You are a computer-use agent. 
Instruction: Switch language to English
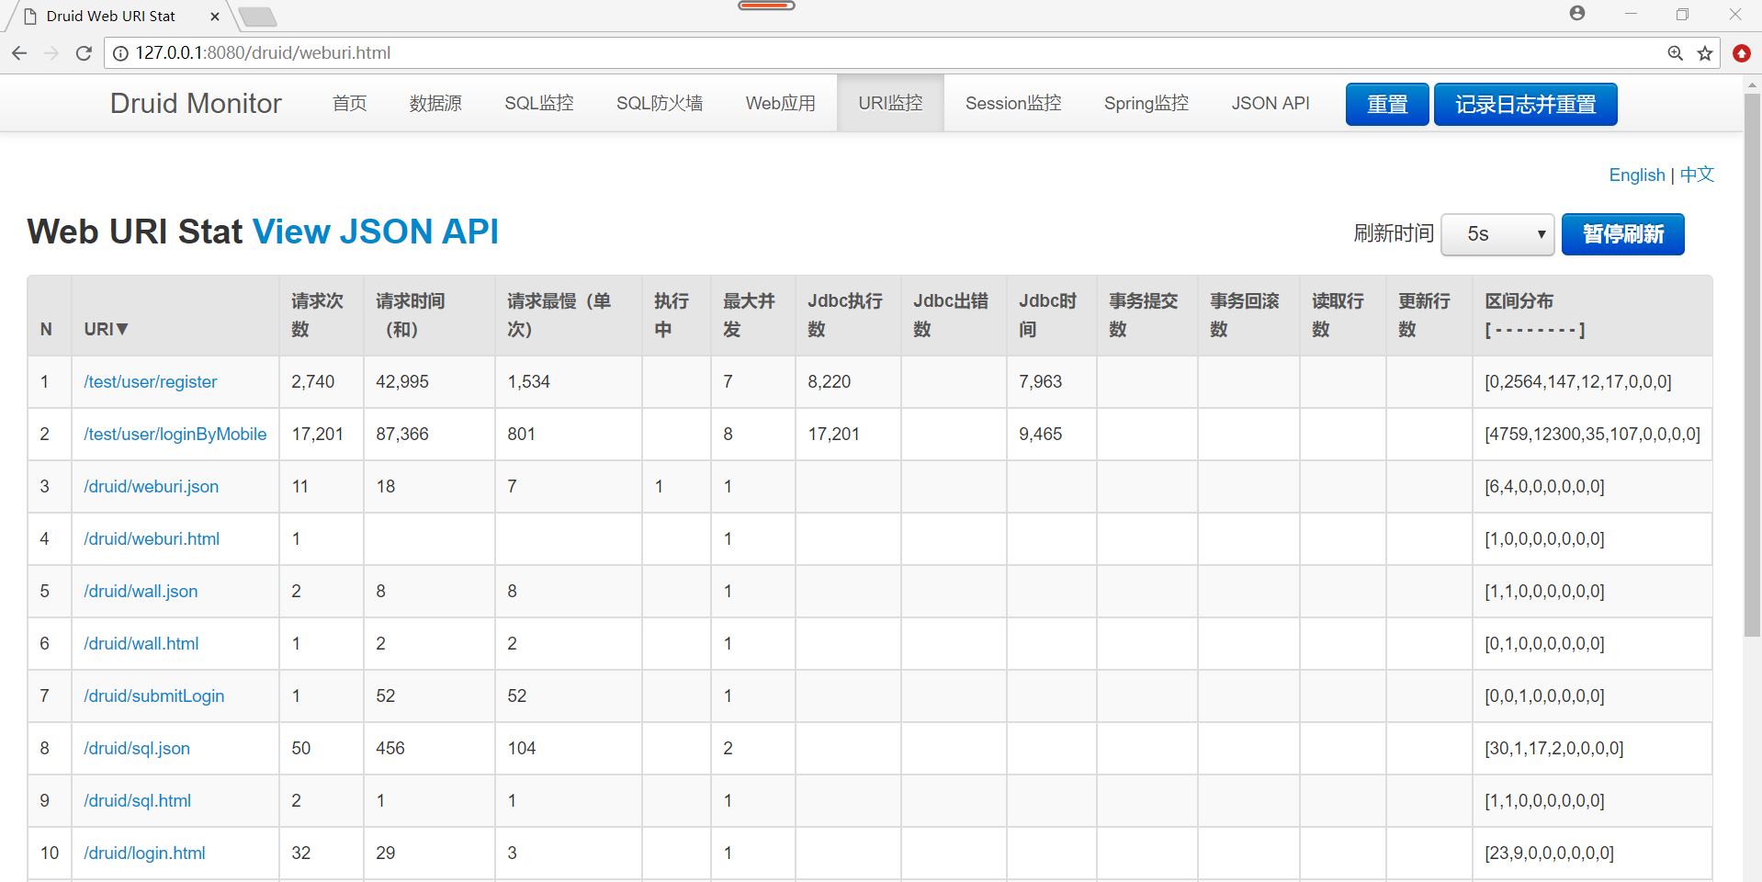(x=1637, y=175)
